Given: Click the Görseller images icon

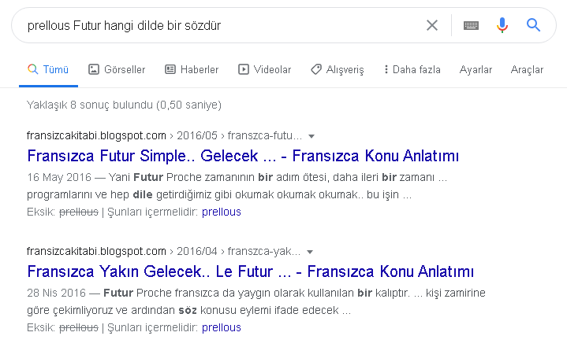Looking at the screenshot, I should tap(94, 69).
